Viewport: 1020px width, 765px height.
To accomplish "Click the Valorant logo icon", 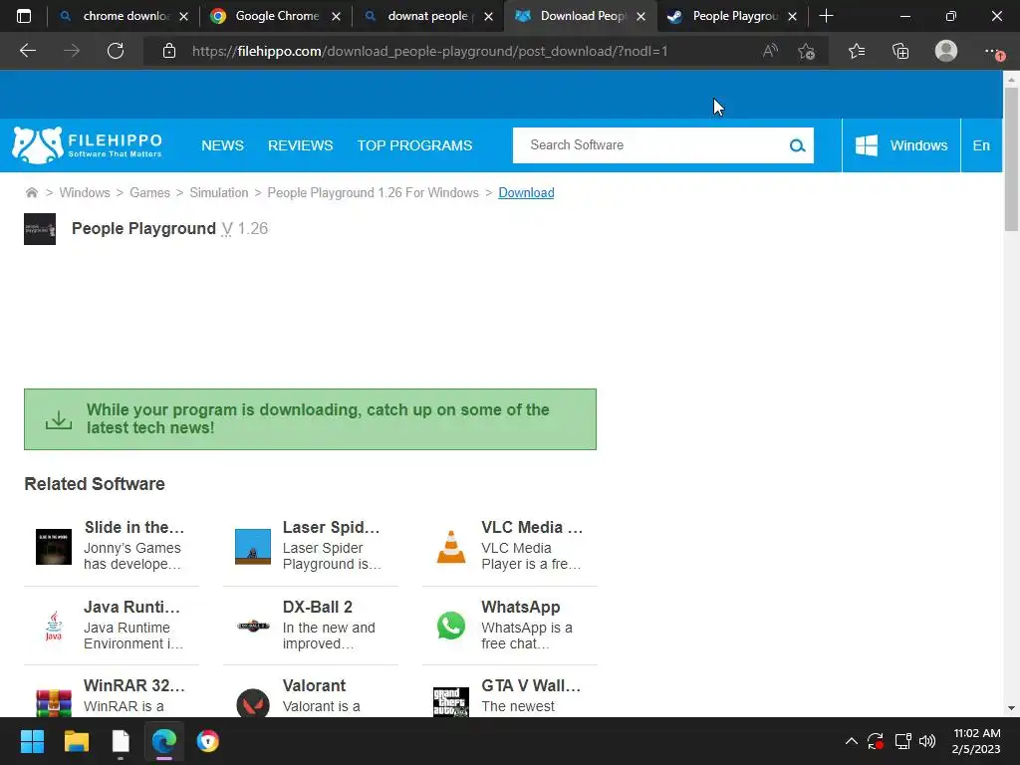I will point(252,703).
